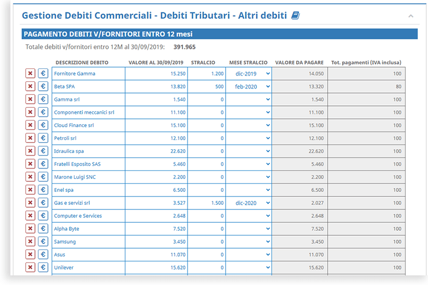
Task: Click valore da pagare 14.050 cell
Action: [300, 74]
